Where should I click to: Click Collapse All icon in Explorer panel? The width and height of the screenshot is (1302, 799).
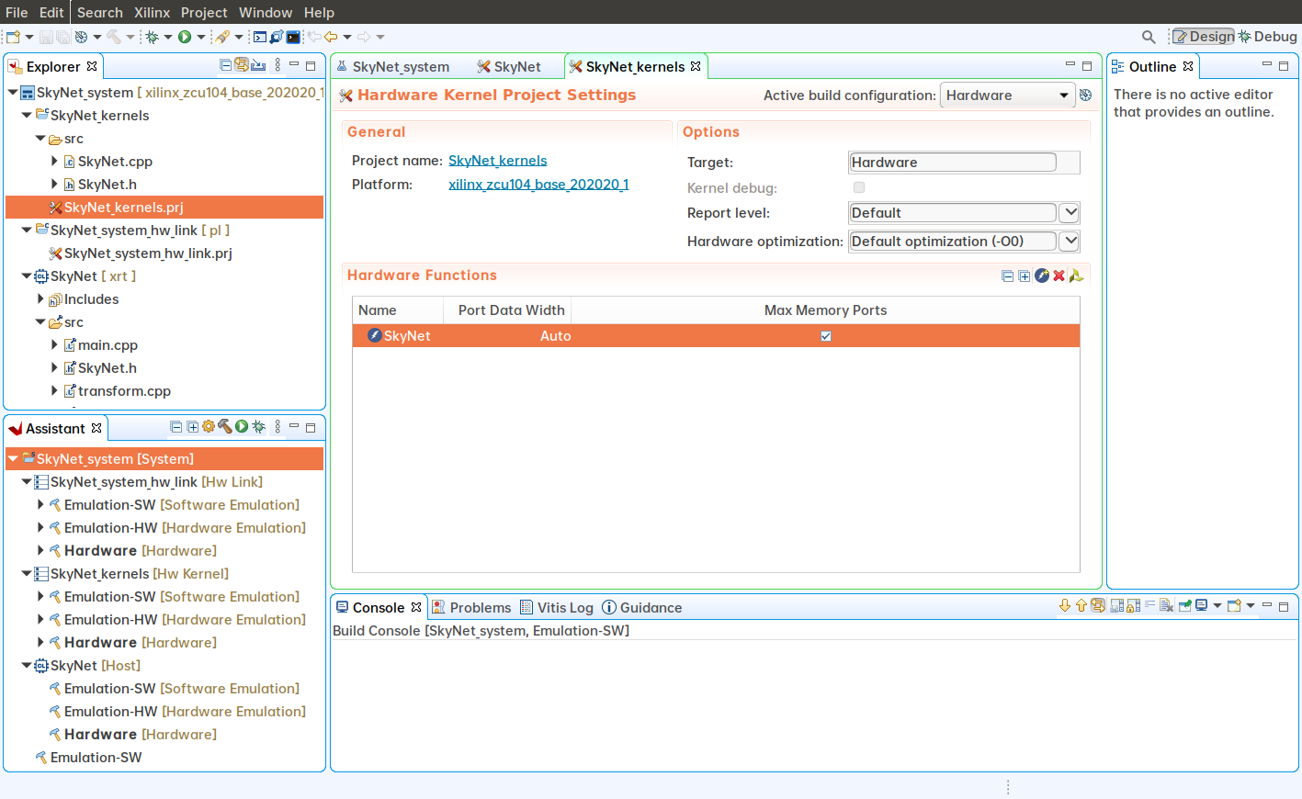[226, 65]
